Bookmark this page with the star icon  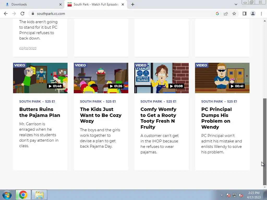click(x=234, y=14)
